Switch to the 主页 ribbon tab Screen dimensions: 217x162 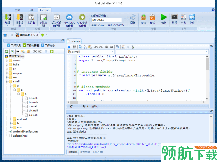point(17,10)
